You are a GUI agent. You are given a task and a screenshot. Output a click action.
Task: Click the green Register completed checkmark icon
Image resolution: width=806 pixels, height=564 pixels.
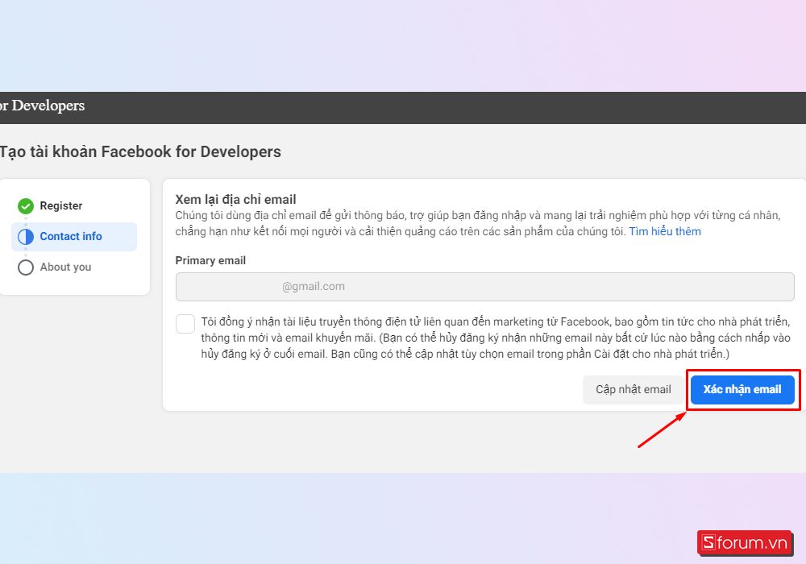pyautogui.click(x=25, y=205)
